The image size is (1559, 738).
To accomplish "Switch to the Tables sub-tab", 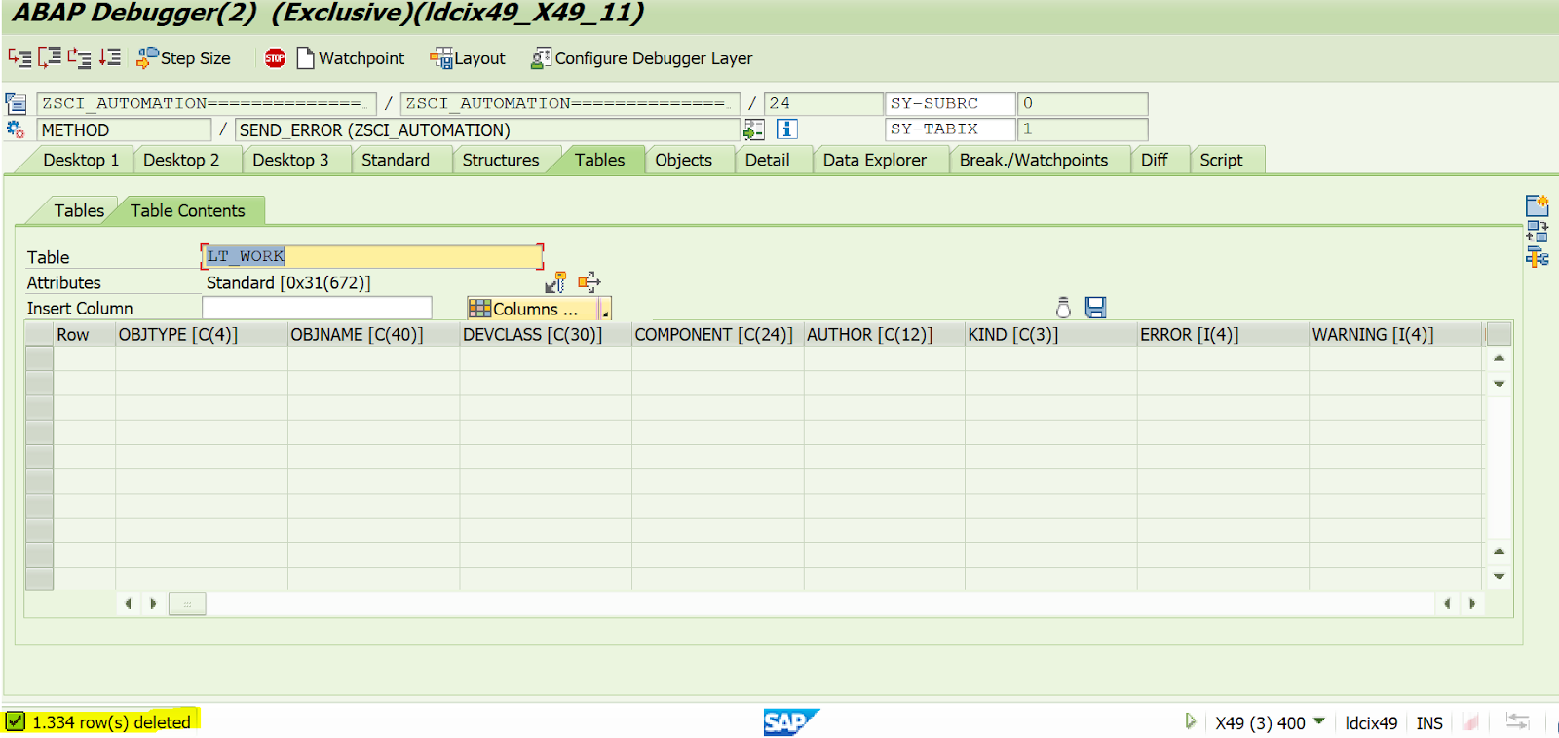I will click(79, 210).
